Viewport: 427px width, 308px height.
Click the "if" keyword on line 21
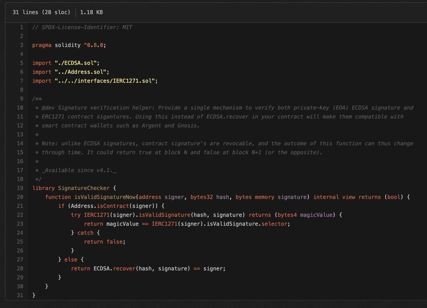coord(61,206)
